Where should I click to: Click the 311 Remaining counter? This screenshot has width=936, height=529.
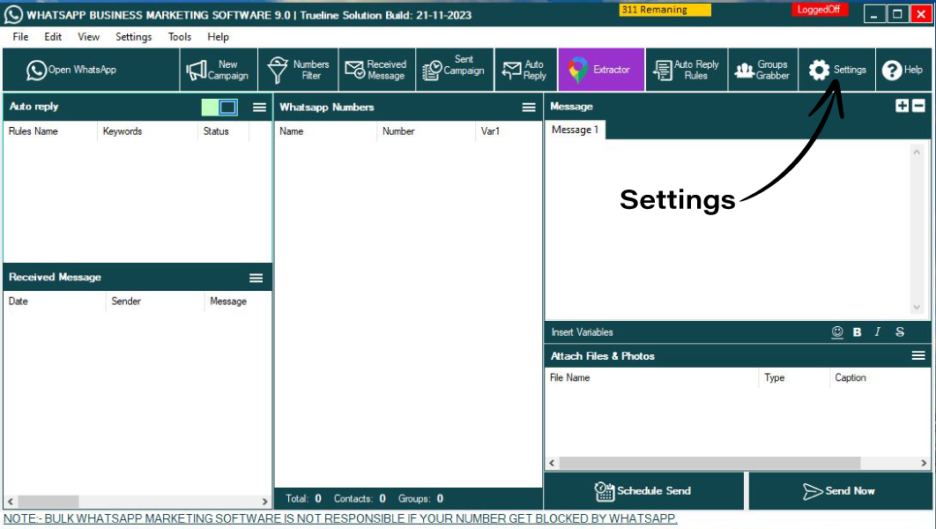(665, 10)
